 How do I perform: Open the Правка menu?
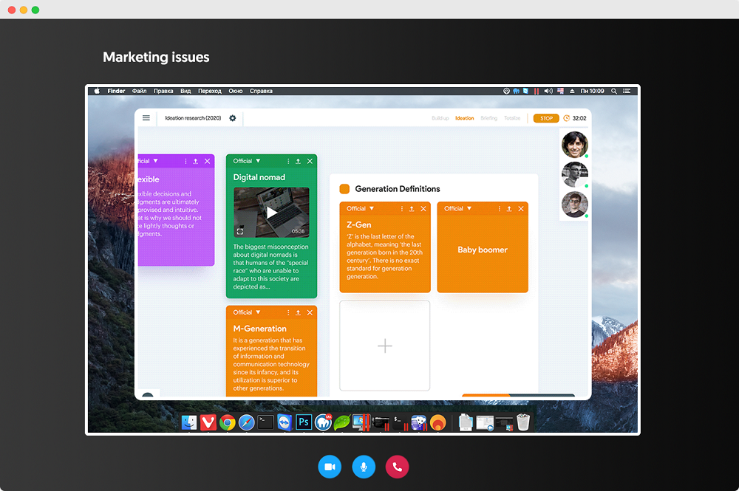(x=163, y=91)
